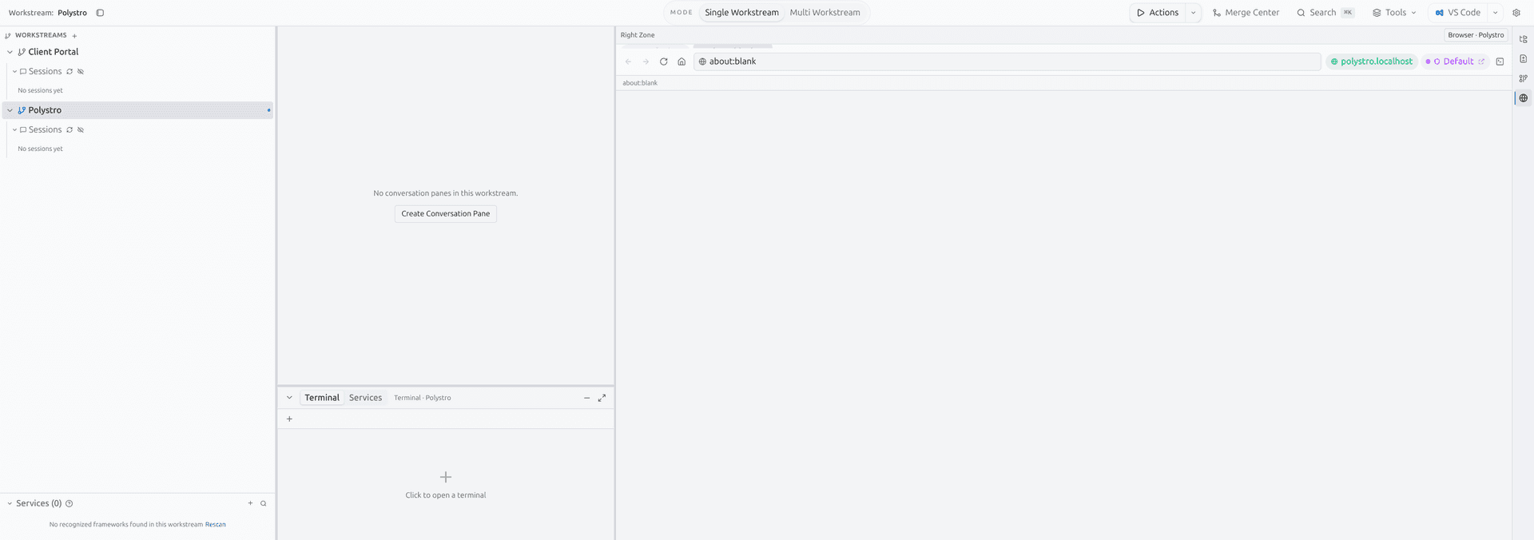Image resolution: width=1534 pixels, height=540 pixels.
Task: Expand terminal panel to fullscreen
Action: pos(602,398)
